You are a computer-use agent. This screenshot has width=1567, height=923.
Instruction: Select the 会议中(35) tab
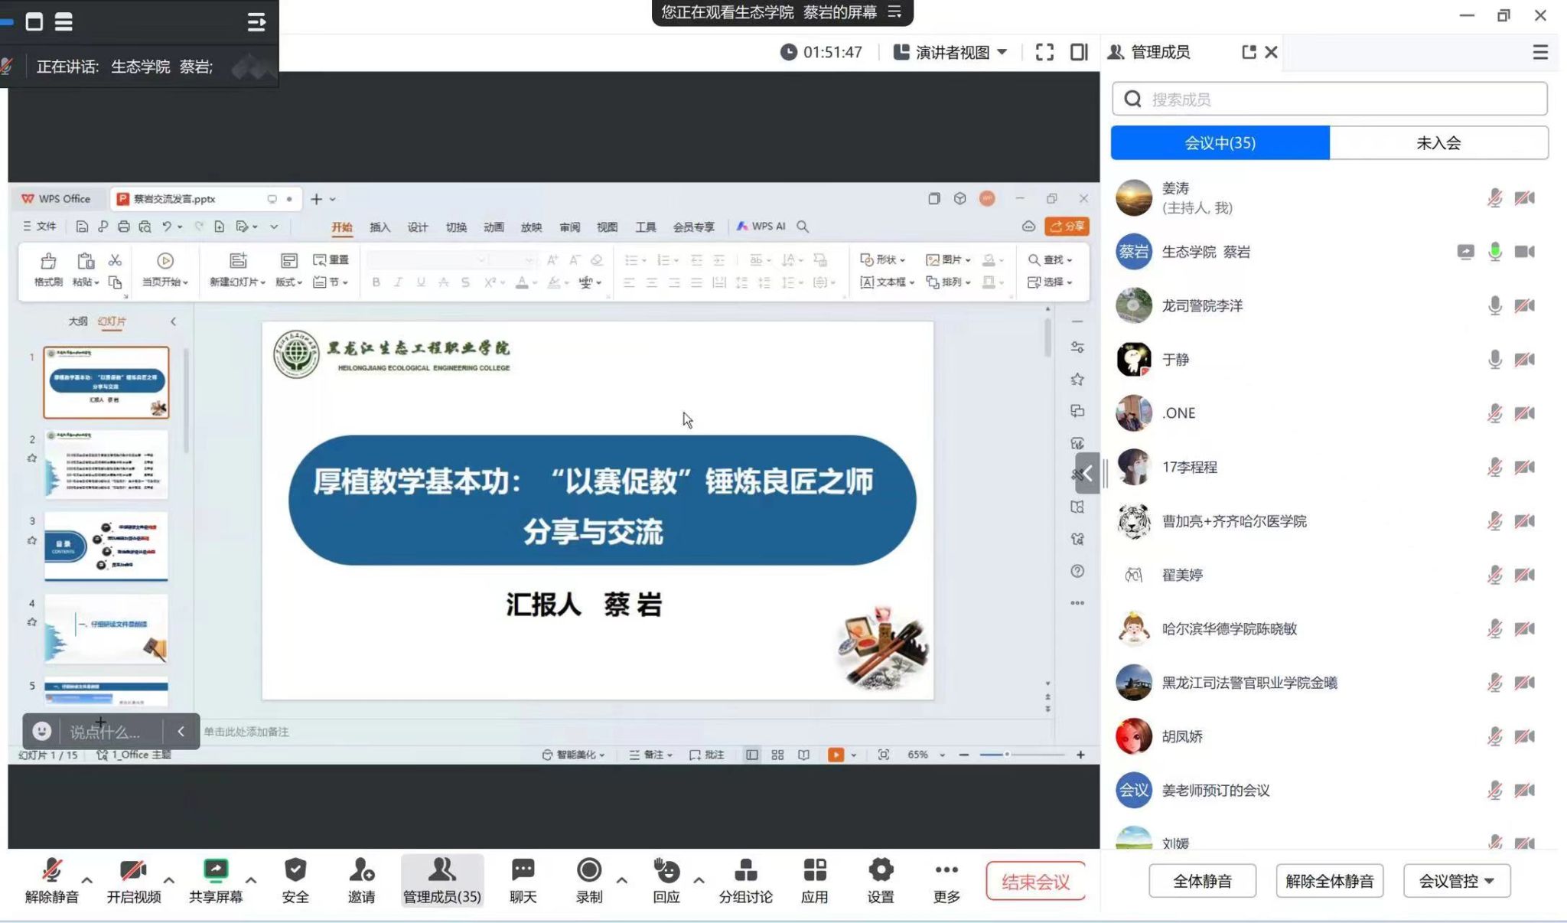(x=1220, y=143)
